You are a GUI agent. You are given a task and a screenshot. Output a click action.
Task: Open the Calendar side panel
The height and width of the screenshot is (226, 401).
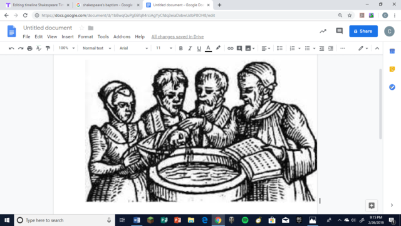tap(392, 51)
